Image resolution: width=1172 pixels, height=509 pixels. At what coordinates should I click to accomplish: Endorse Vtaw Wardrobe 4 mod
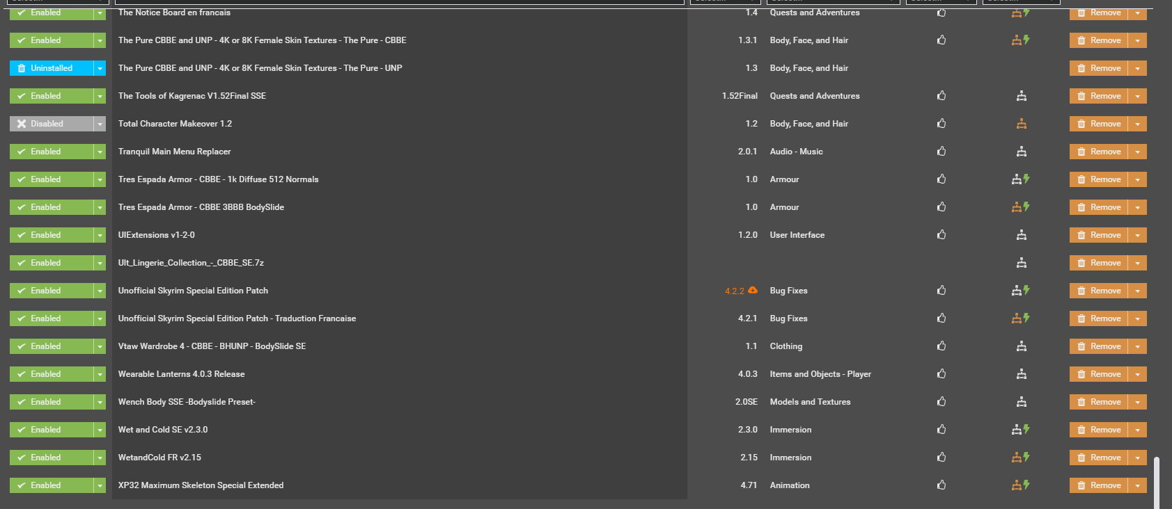click(x=941, y=346)
